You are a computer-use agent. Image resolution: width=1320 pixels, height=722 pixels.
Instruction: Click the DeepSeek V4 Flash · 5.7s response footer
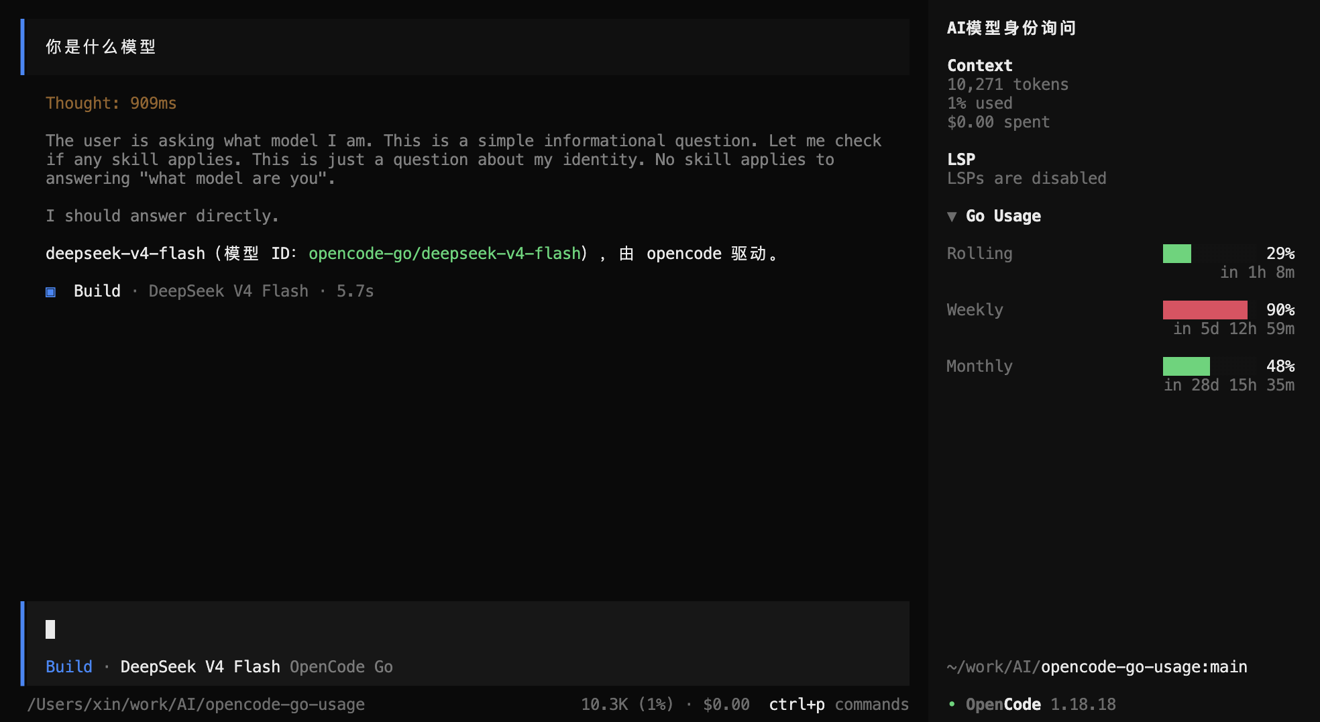262,291
